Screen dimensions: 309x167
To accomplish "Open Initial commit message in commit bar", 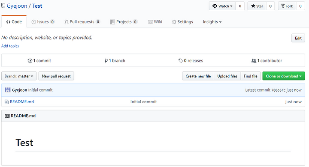I will pos(40,90).
